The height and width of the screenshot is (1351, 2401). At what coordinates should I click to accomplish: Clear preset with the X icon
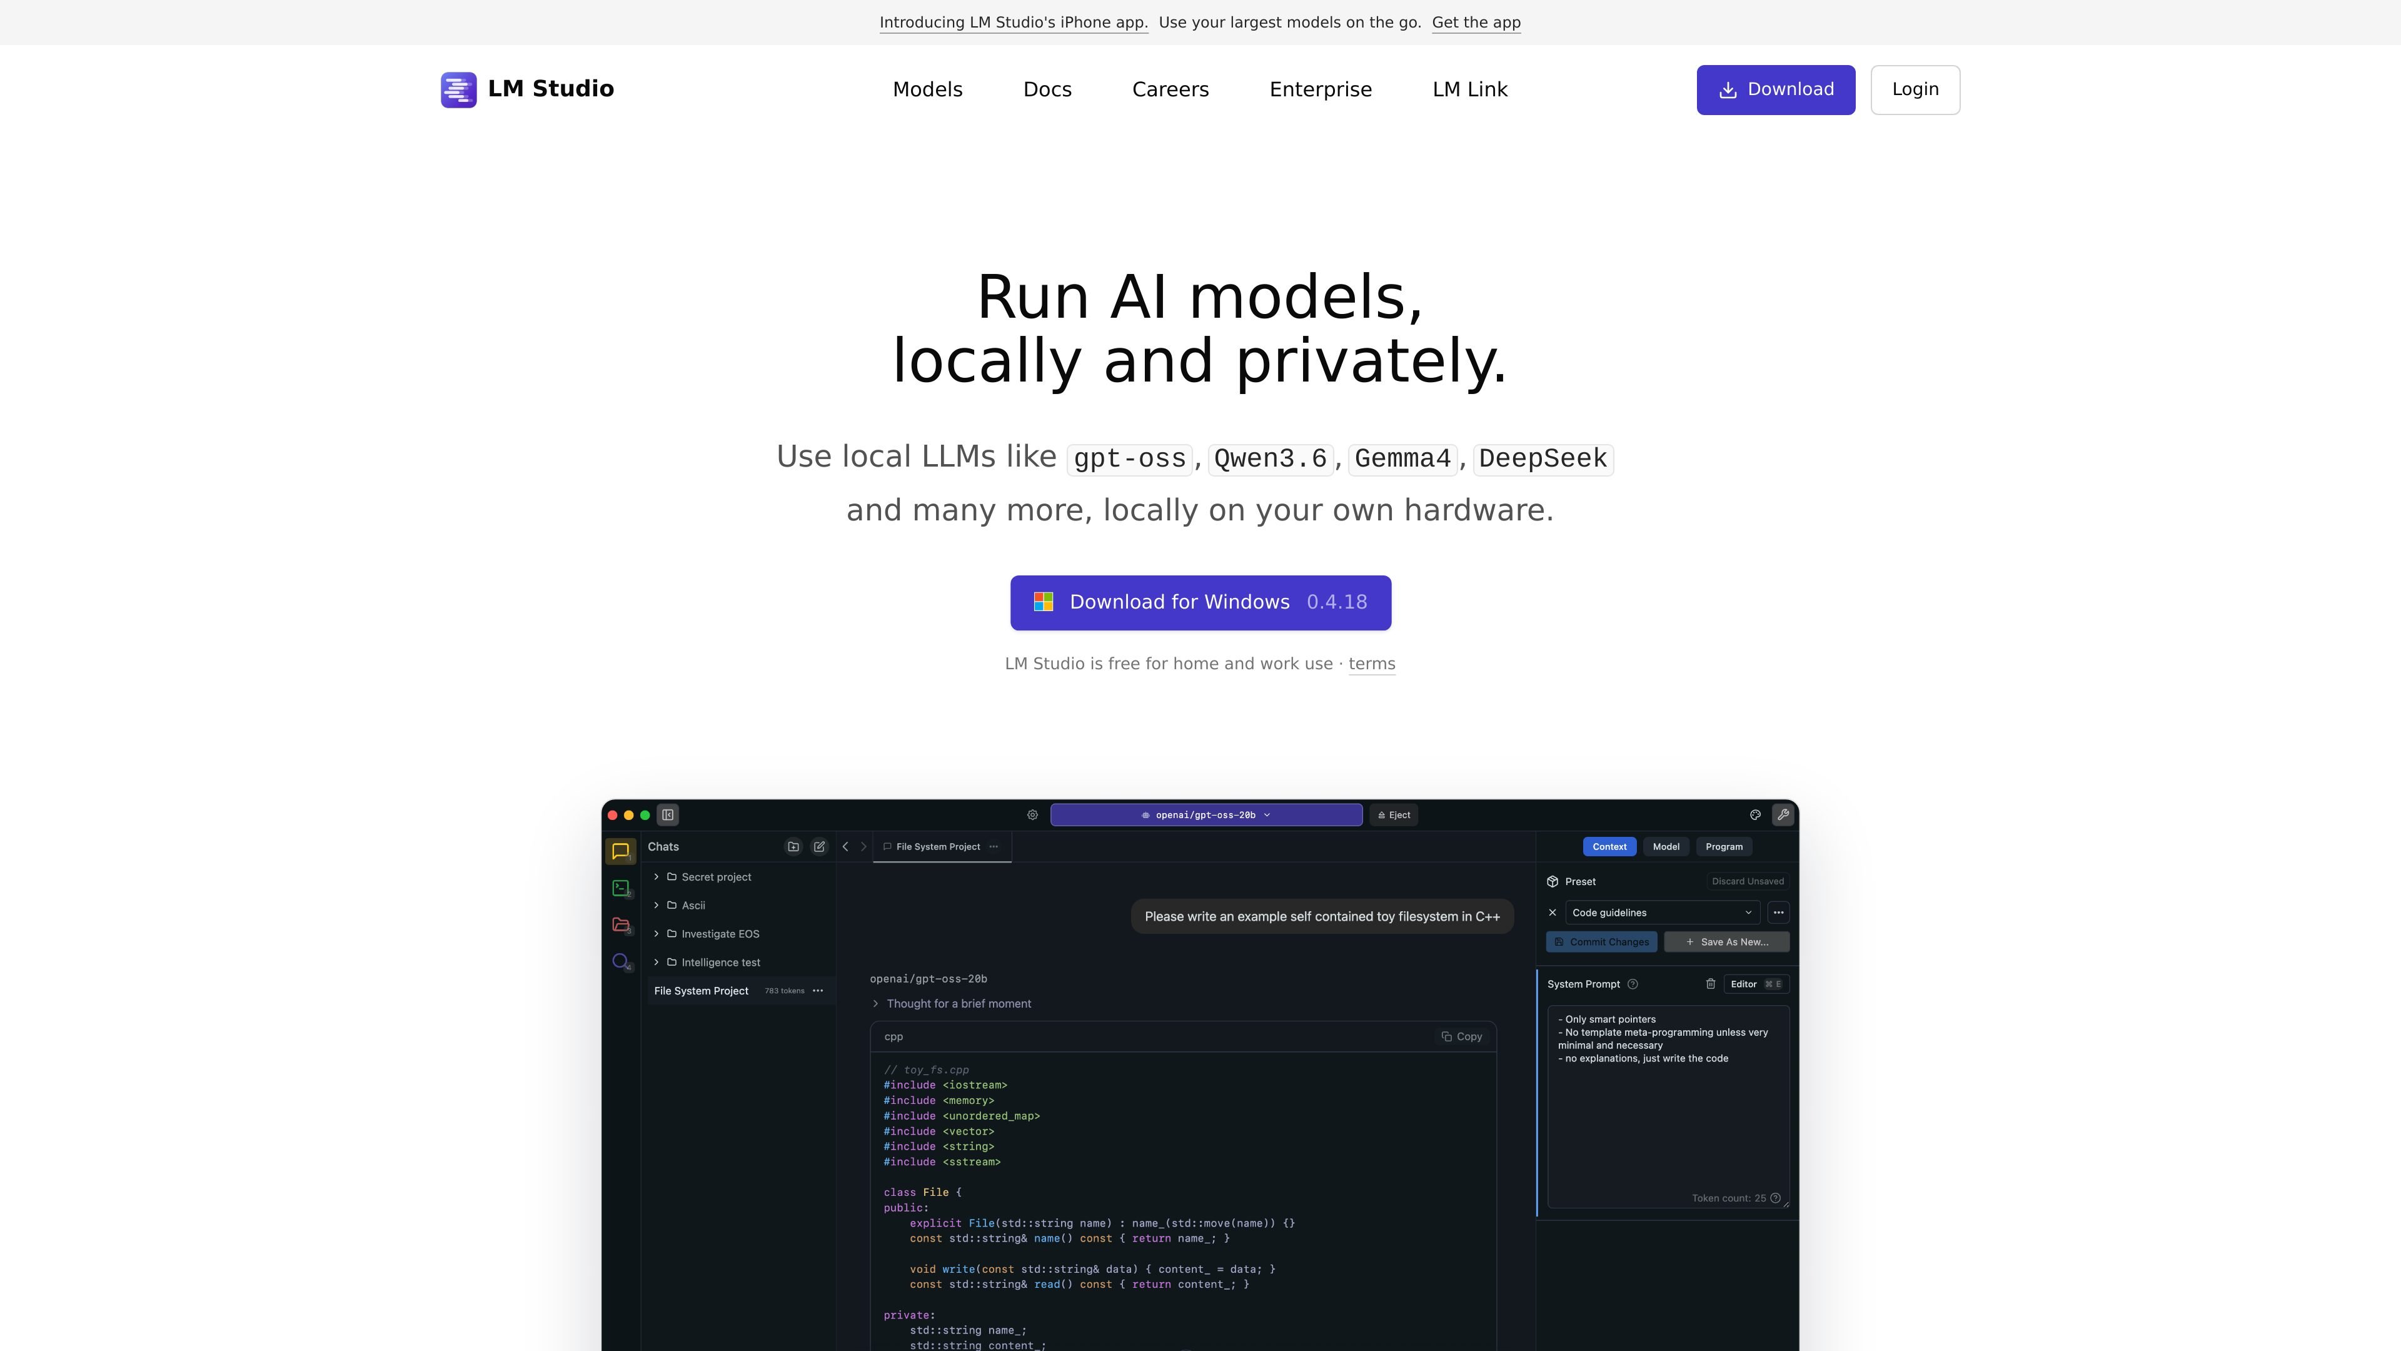1552,913
